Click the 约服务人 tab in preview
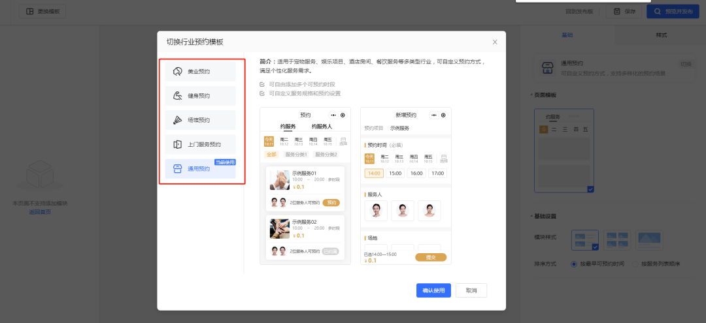The image size is (706, 323). click(322, 127)
